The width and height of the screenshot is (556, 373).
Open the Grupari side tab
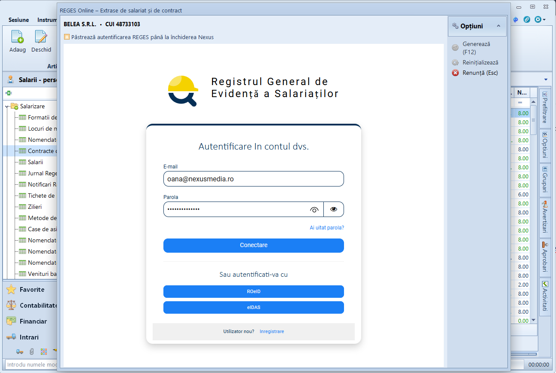point(544,180)
